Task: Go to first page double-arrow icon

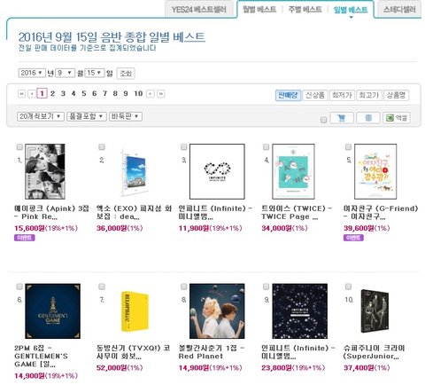Action: [21, 94]
